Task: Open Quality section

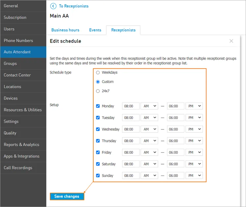Action: coord(23,133)
